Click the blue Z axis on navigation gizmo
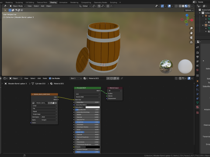Screen dimensions: 210x157 (x=187, y=15)
